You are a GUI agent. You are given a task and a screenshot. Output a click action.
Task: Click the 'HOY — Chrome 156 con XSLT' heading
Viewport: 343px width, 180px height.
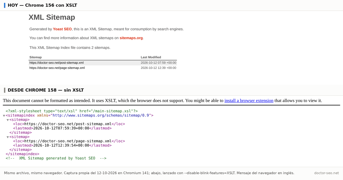[x=42, y=5]
